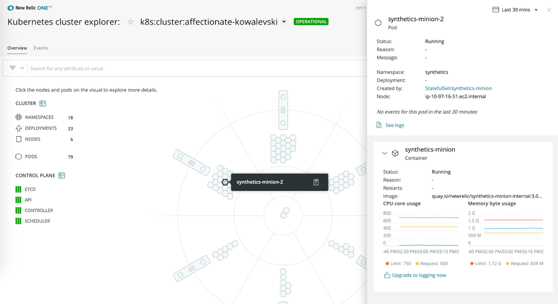Click the Pods hexagon icon
This screenshot has width=558, height=304.
point(18,156)
